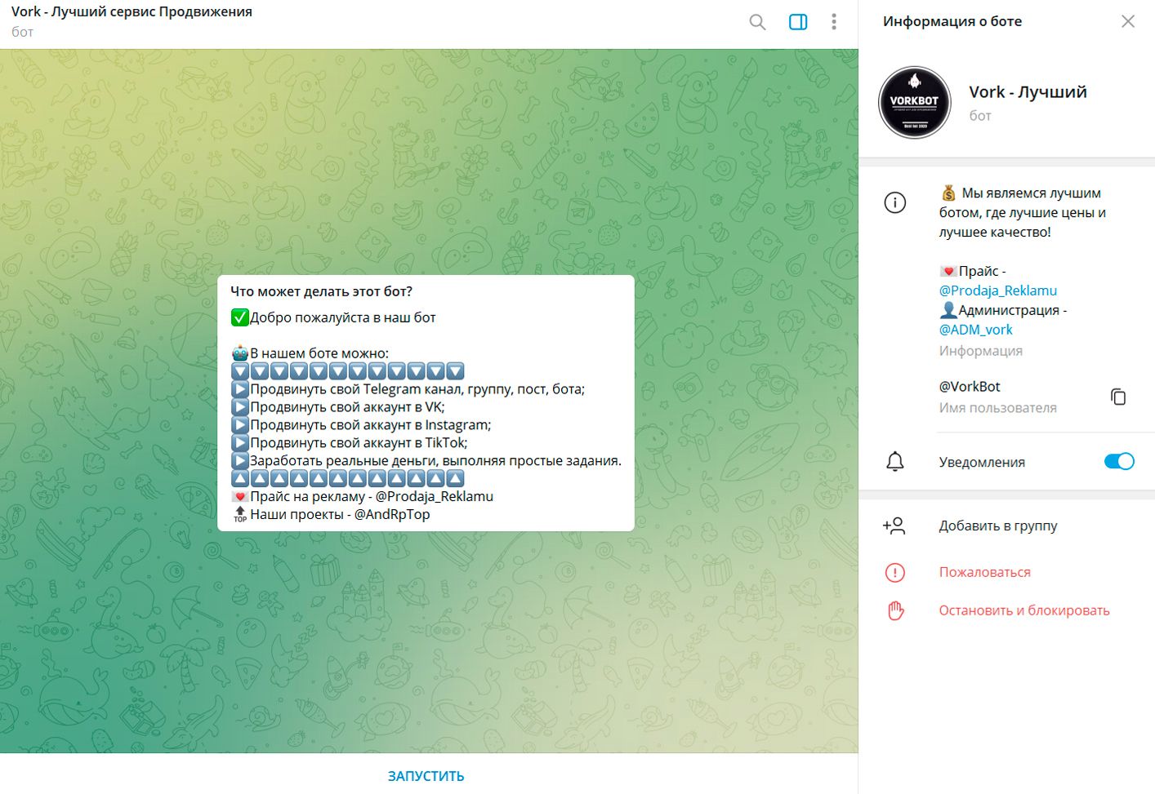The height and width of the screenshot is (794, 1155).
Task: Open @Prodaja_Reklamu link in chat message
Action: (x=434, y=496)
